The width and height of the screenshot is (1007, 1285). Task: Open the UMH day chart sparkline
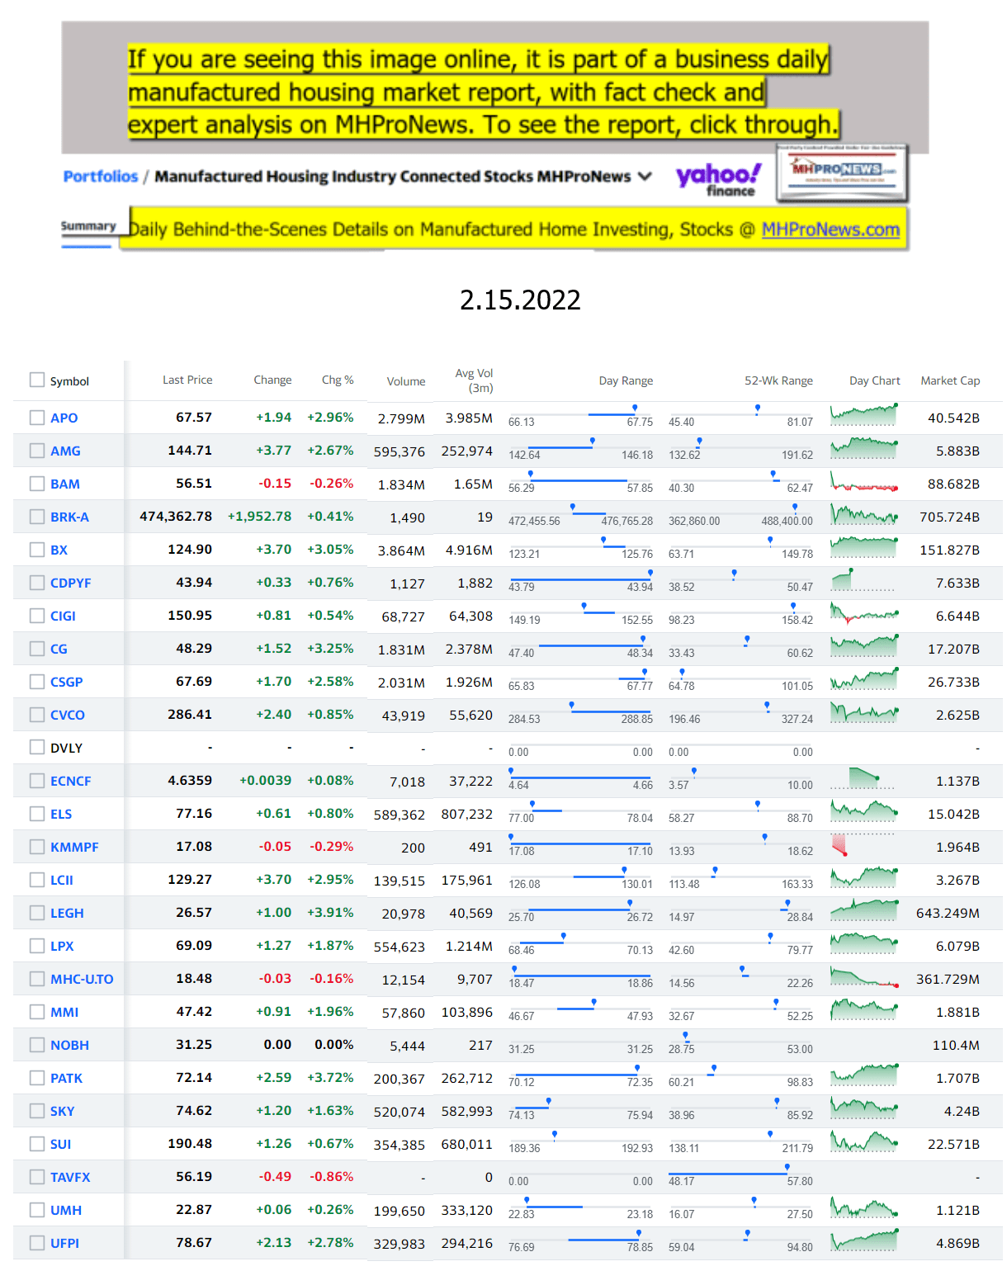tap(864, 1207)
